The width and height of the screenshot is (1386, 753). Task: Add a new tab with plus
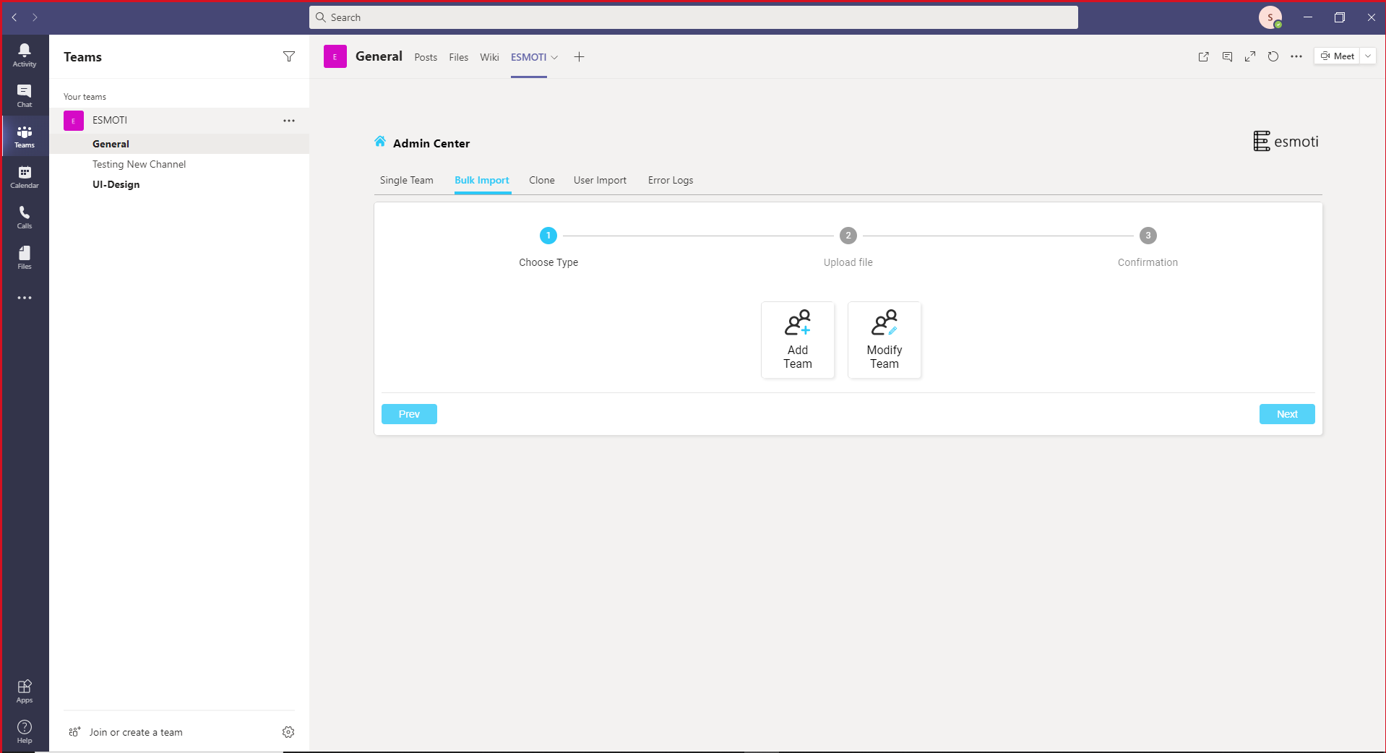click(x=579, y=57)
